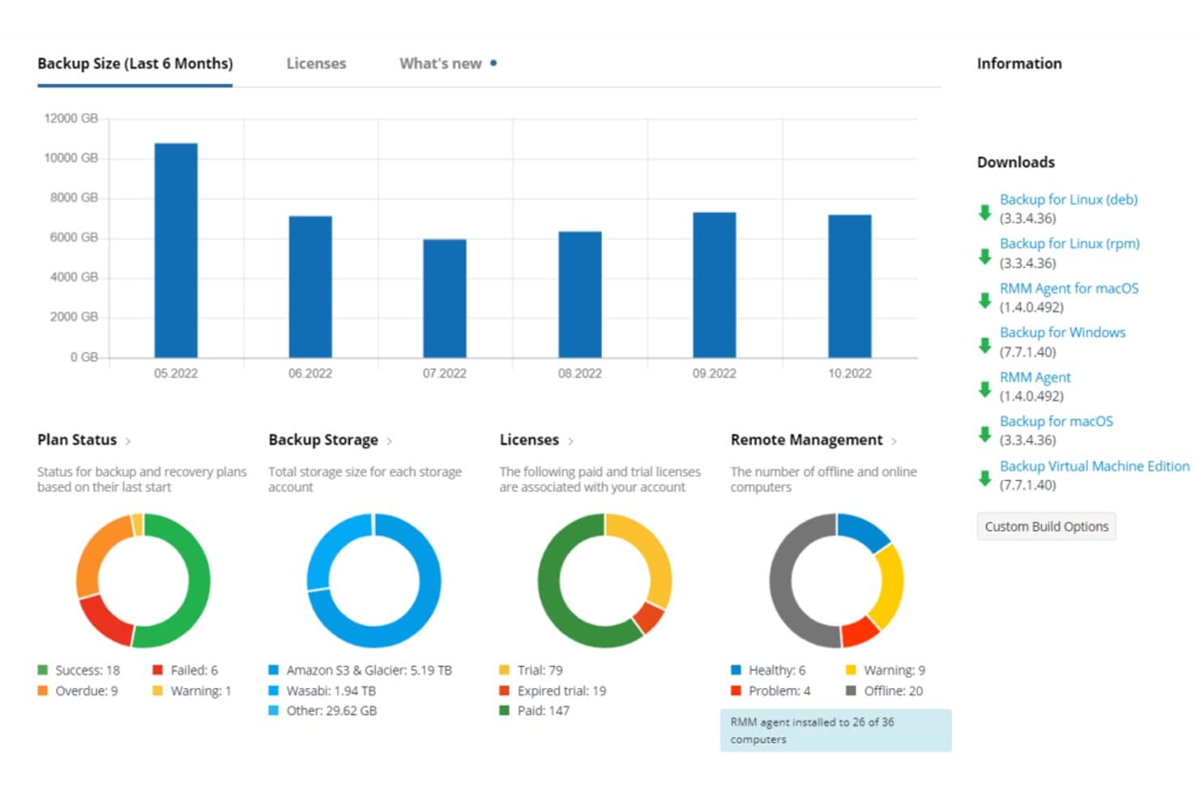The image size is (1199, 800).
Task: Open Backup for Windows download link
Action: pyautogui.click(x=1063, y=332)
